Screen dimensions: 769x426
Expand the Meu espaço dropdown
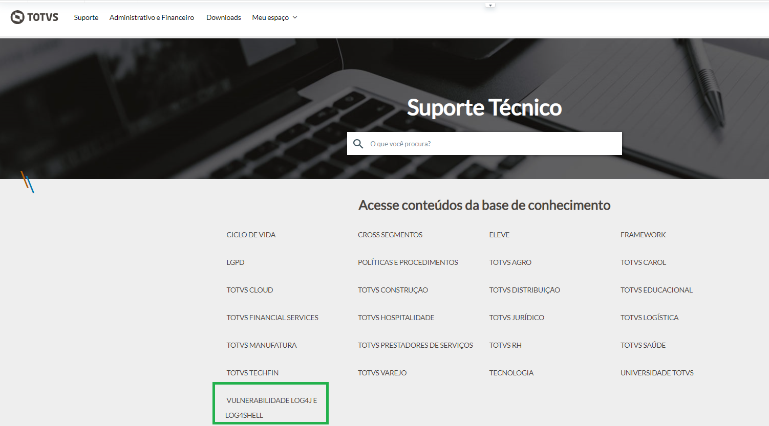pyautogui.click(x=274, y=17)
